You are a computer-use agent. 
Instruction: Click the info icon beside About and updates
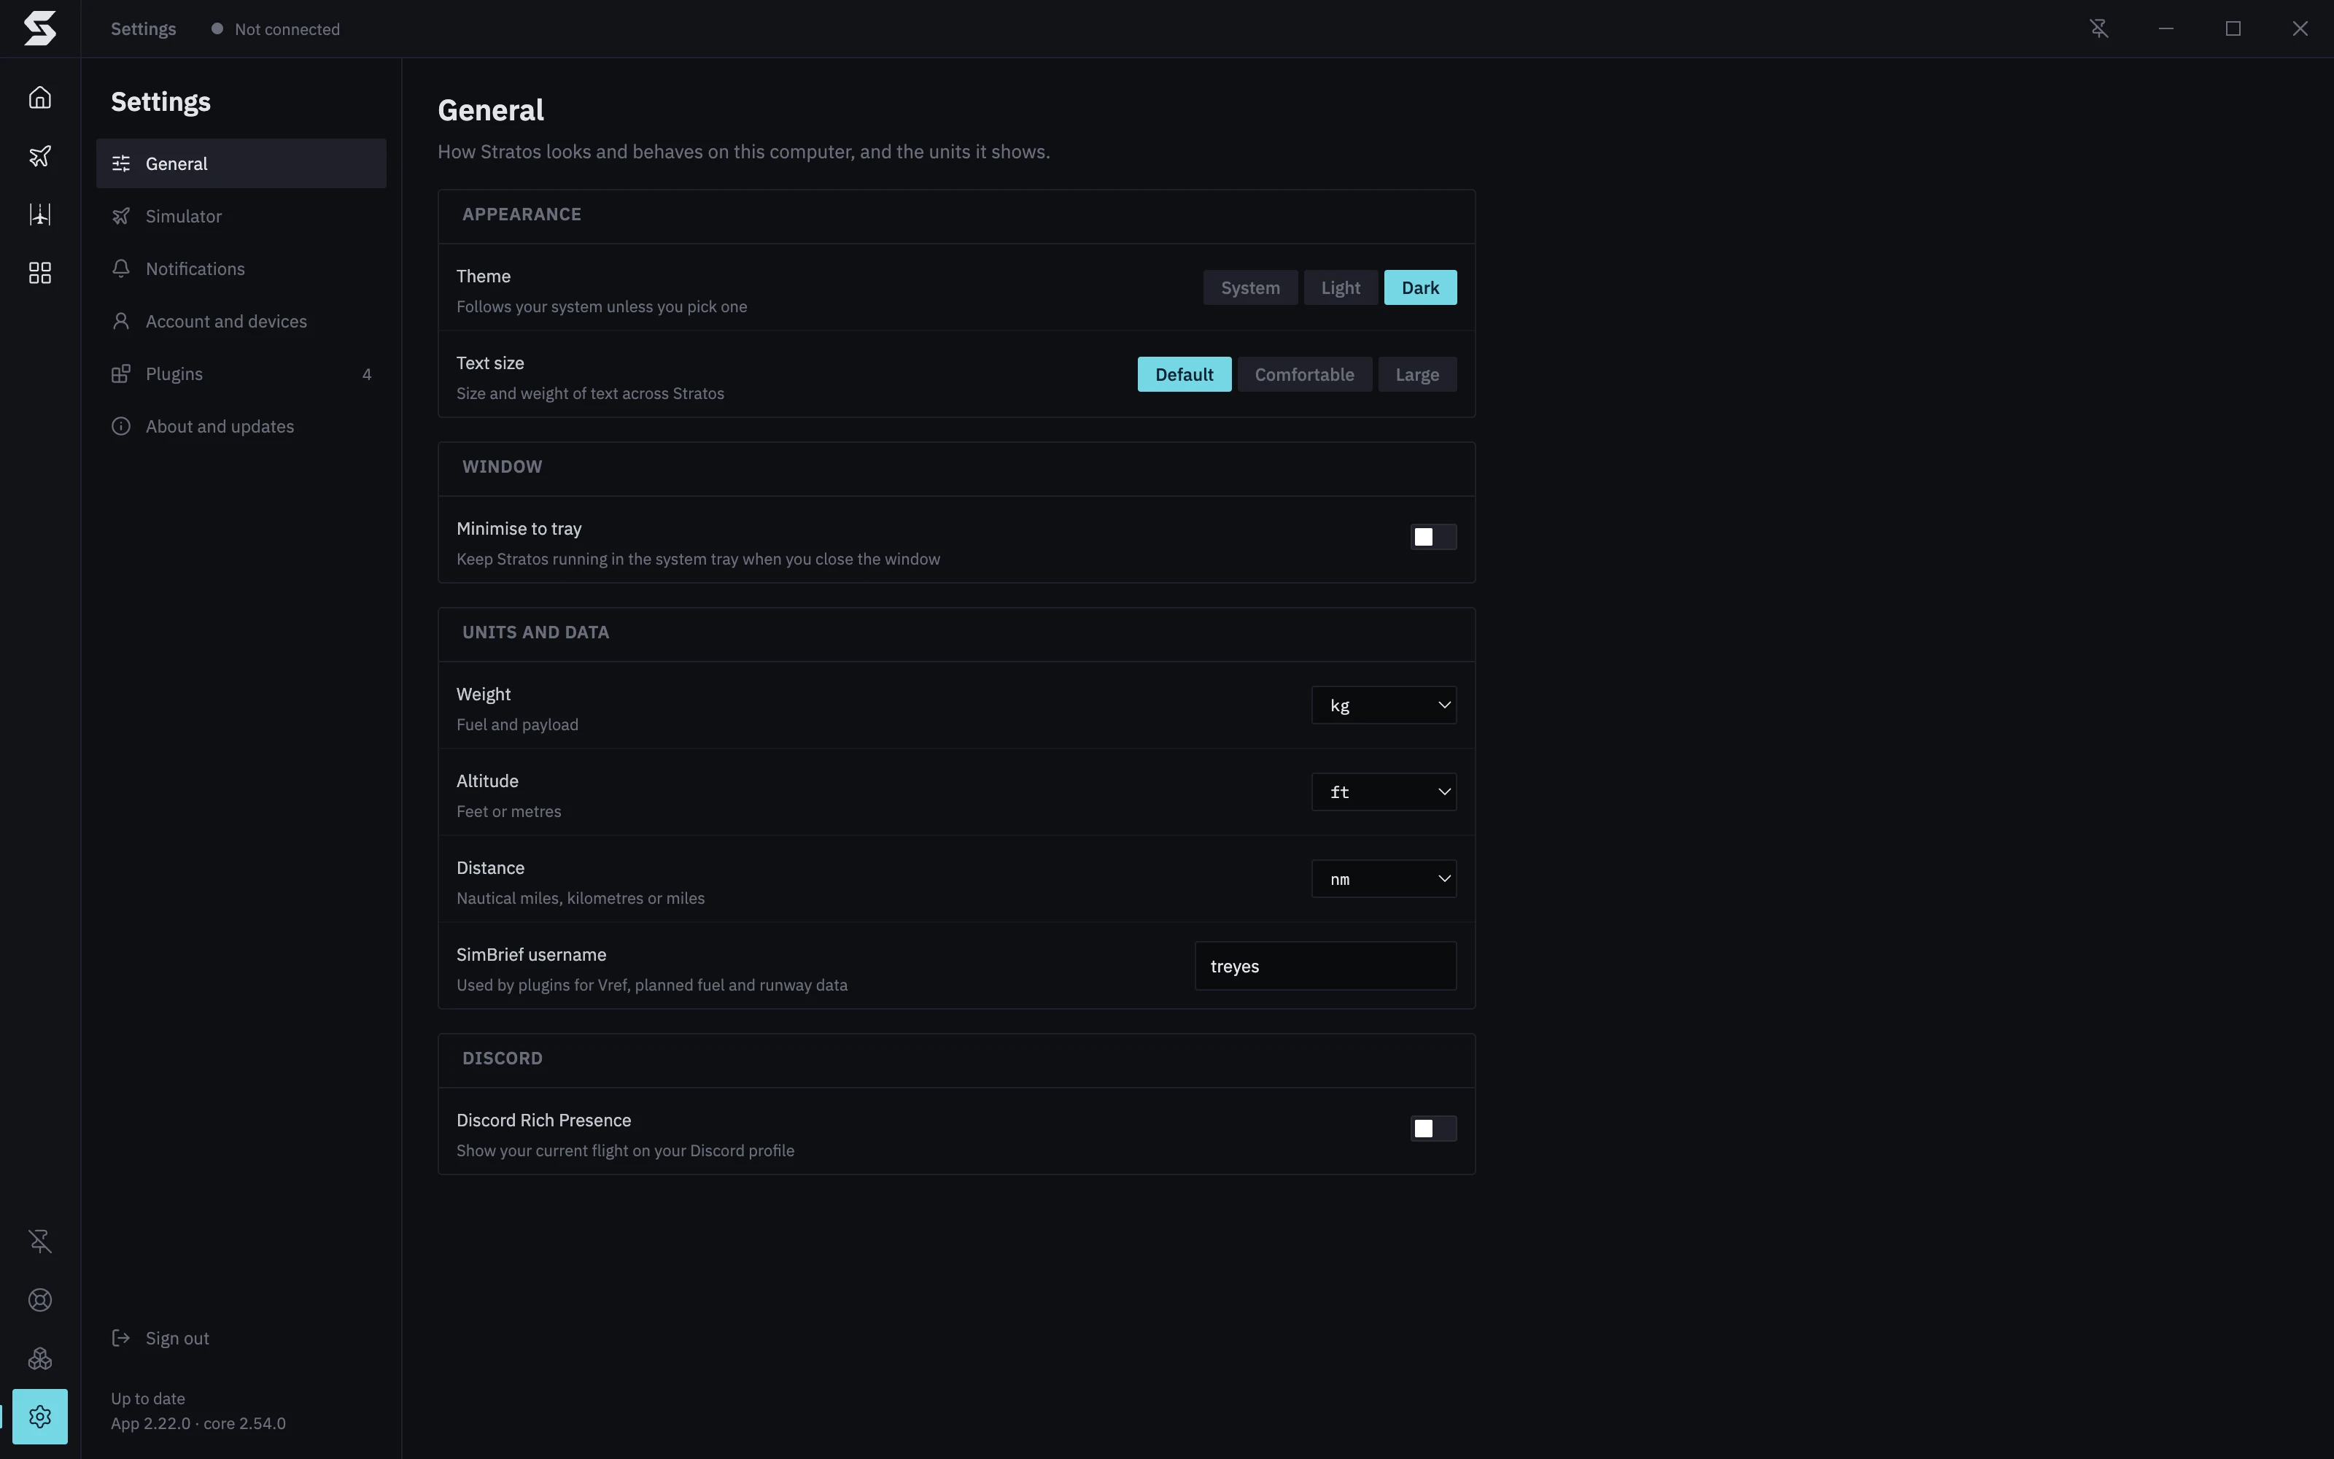coord(120,425)
